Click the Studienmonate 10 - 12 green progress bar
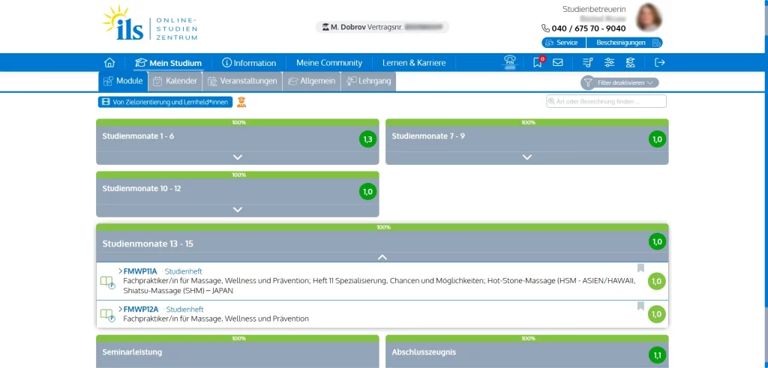 [x=238, y=175]
